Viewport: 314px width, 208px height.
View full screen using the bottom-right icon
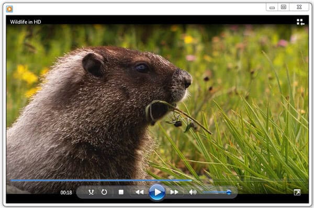point(297,192)
